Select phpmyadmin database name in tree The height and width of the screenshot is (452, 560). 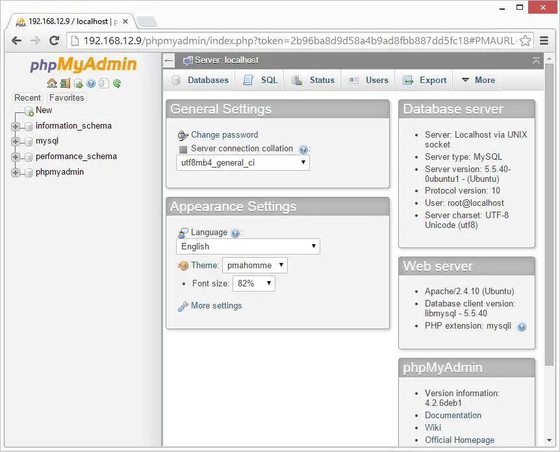click(x=60, y=171)
